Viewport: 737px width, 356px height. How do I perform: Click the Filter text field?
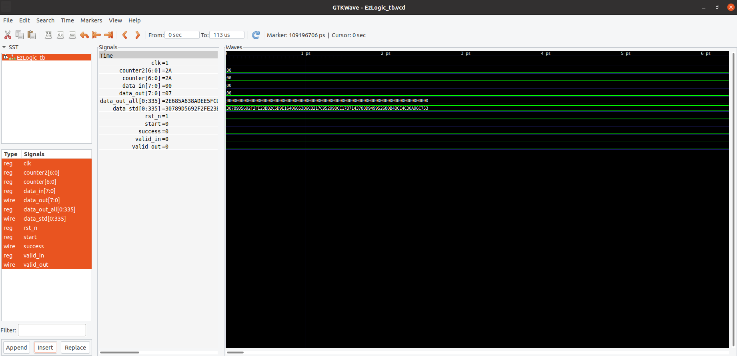52,330
